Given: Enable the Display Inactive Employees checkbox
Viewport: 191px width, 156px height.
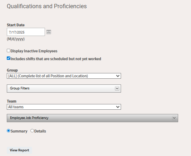Looking at the screenshot, I should pos(9,51).
